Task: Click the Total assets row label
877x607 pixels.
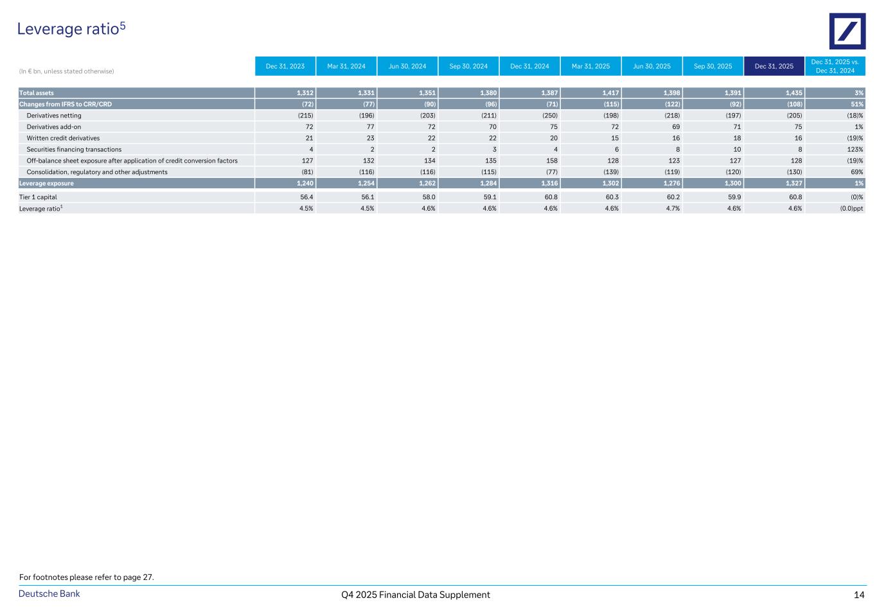Action: (x=37, y=93)
